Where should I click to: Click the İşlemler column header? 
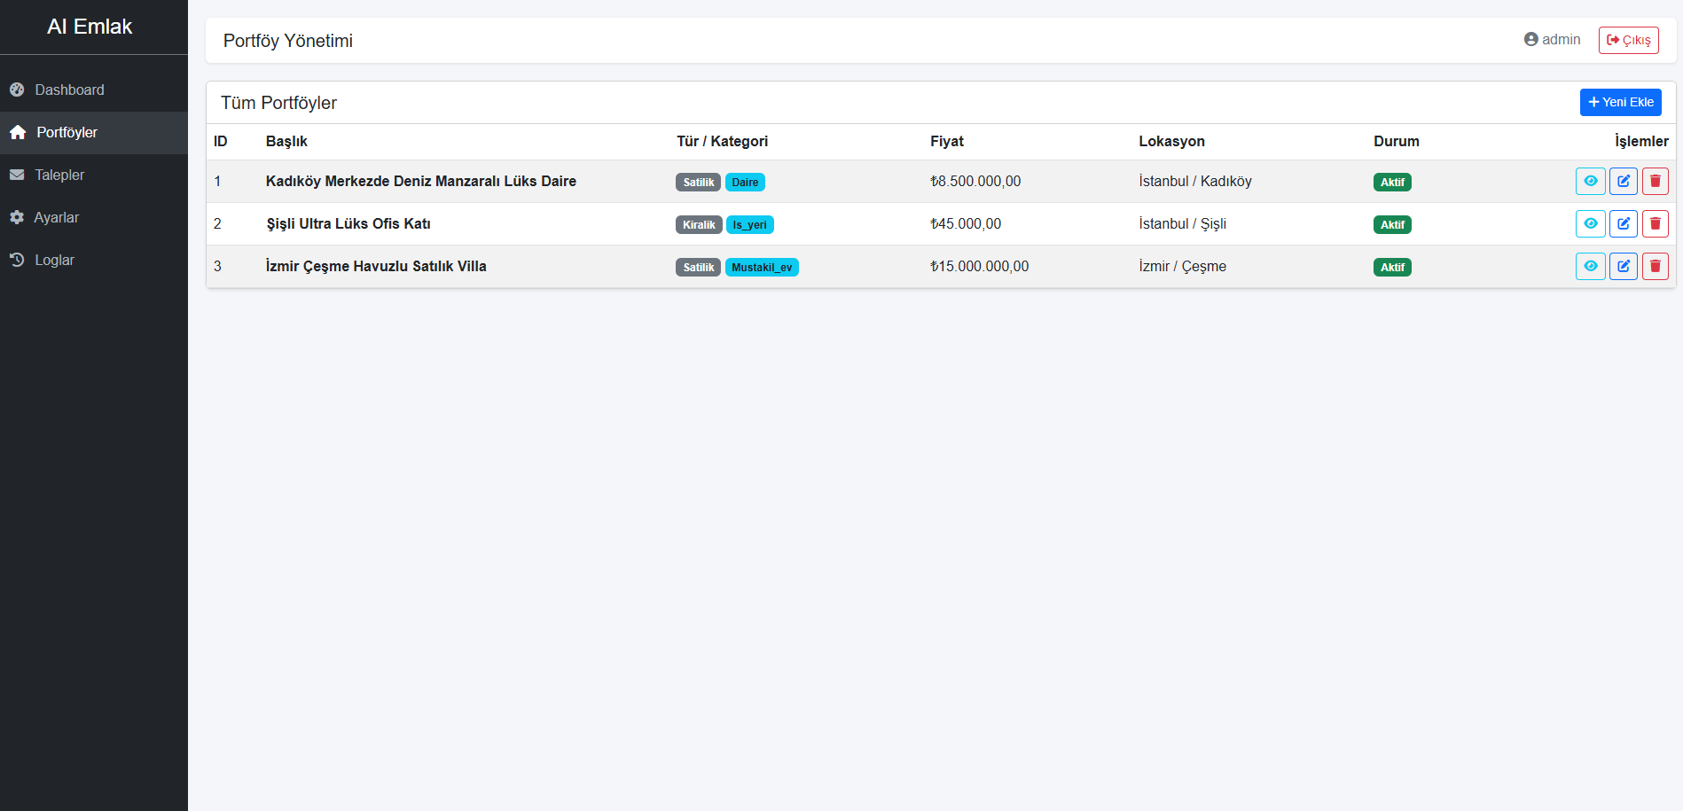(x=1641, y=142)
